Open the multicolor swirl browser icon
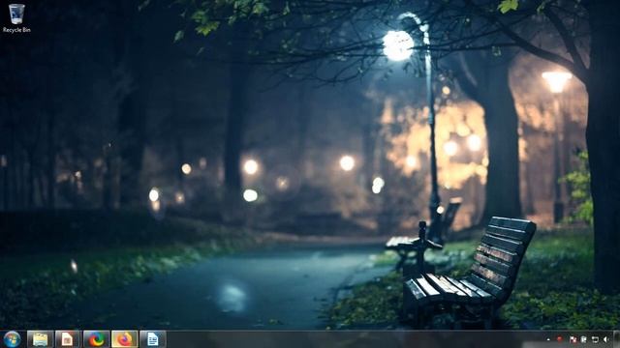The image size is (620, 348). (x=96, y=339)
